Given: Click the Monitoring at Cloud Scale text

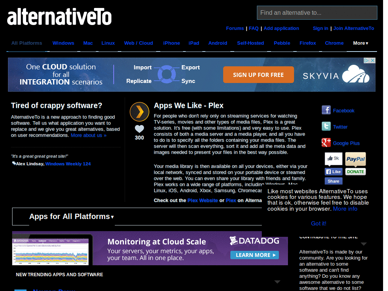Looking at the screenshot, I should 156,242.
